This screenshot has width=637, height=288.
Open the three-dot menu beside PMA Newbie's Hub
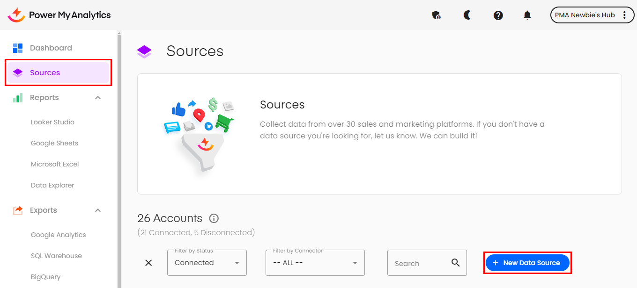tap(624, 15)
